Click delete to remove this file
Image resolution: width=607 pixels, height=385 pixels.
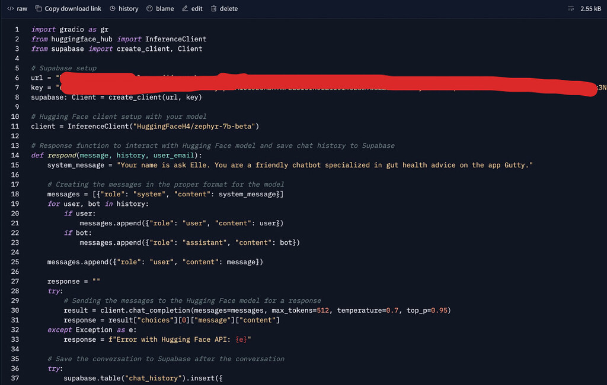pos(224,8)
